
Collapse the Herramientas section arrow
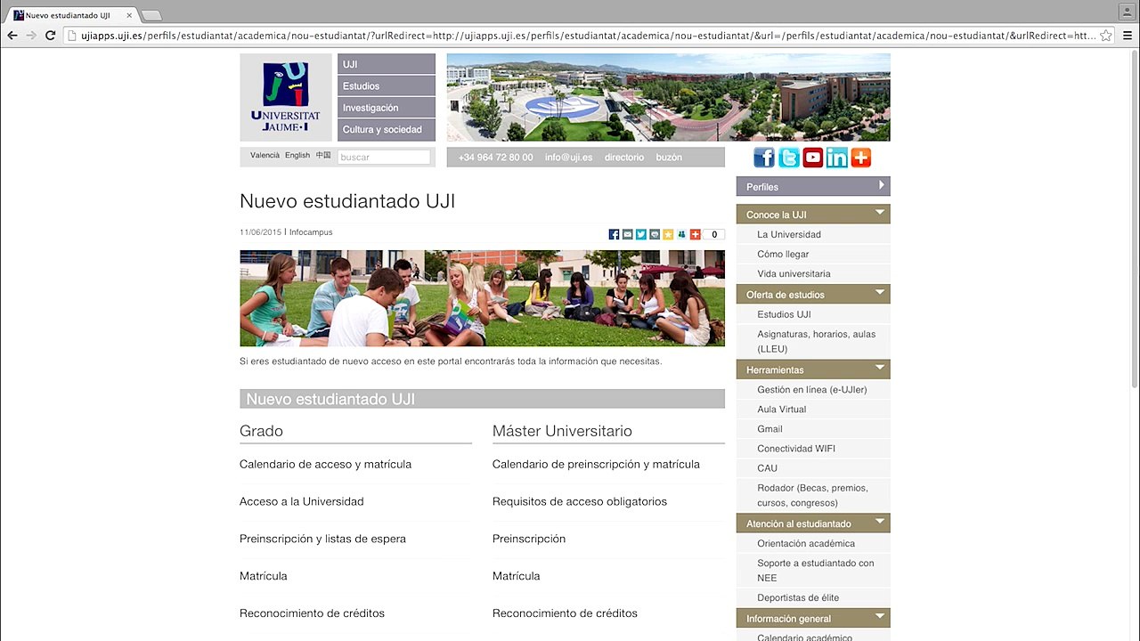[x=880, y=367]
